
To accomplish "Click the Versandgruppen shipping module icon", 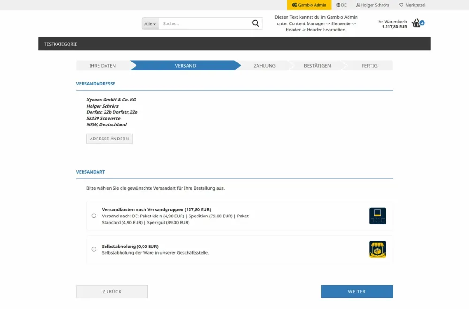I will coord(377,216).
